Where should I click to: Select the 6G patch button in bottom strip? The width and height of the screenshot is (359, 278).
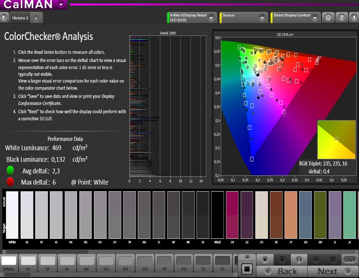184,263
